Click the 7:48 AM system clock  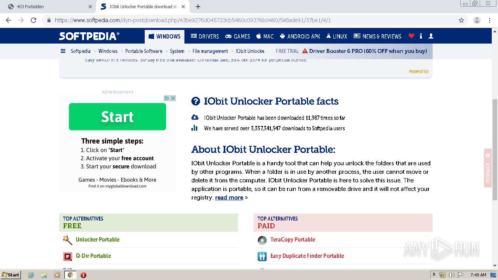478,275
